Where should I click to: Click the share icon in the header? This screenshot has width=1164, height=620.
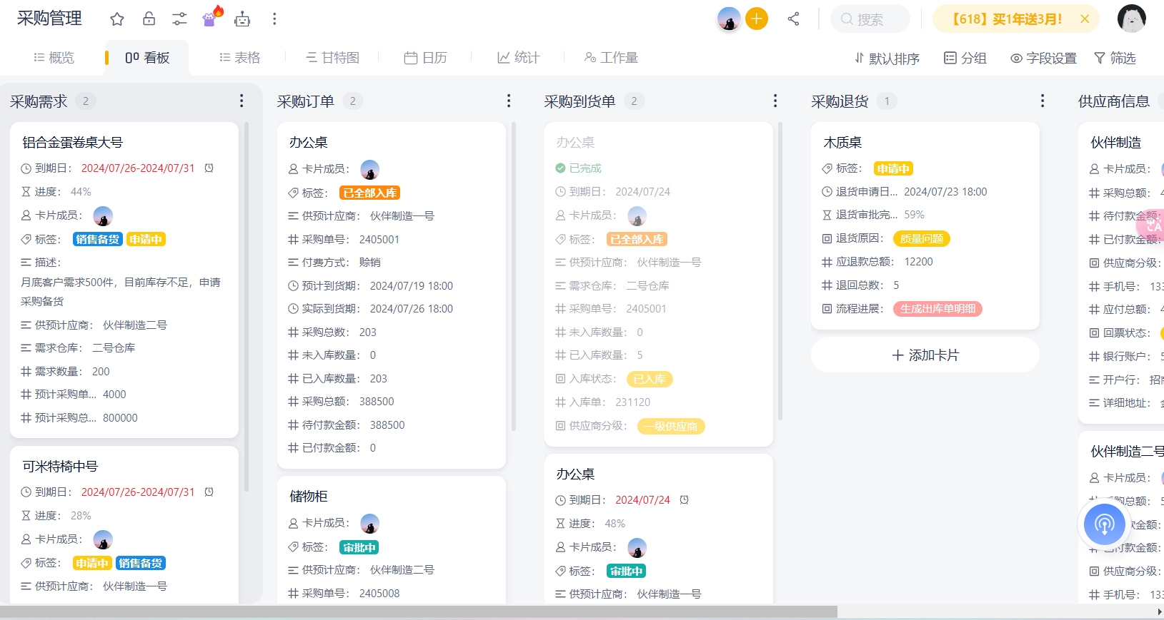[793, 19]
